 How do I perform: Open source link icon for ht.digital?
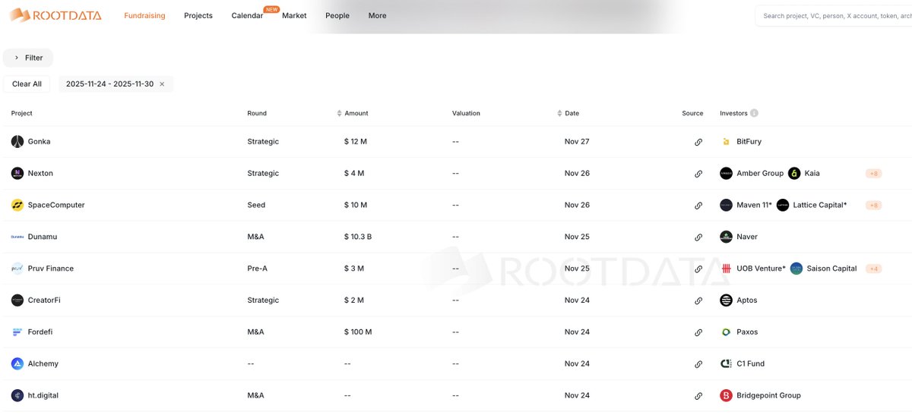click(698, 396)
